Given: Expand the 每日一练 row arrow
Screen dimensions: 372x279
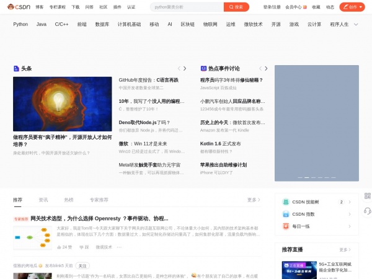Looking at the screenshot, I should tap(350, 226).
